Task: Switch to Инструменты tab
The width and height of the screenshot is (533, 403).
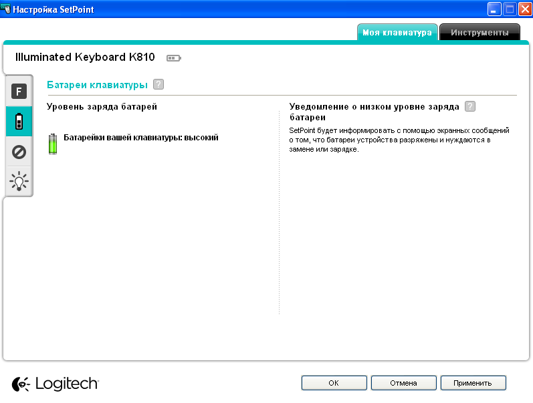Action: (x=479, y=33)
